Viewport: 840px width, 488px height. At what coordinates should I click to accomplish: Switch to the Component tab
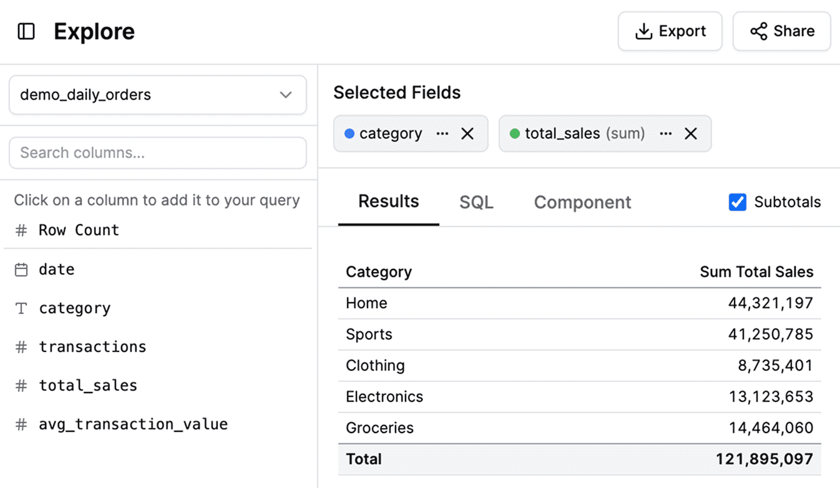[x=582, y=202]
